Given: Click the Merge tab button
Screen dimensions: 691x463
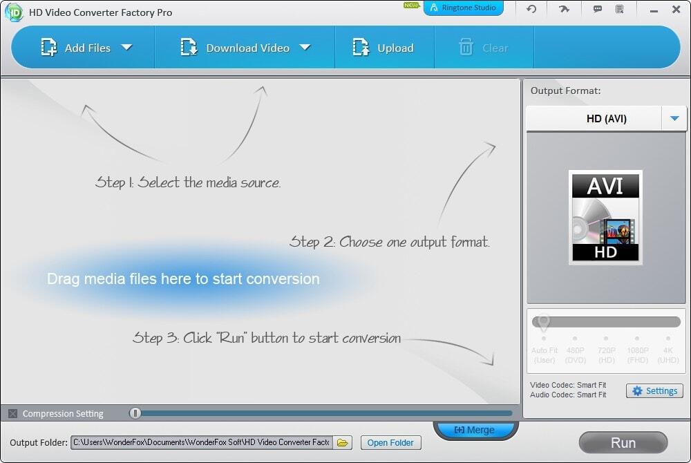Looking at the screenshot, I should pyautogui.click(x=475, y=430).
